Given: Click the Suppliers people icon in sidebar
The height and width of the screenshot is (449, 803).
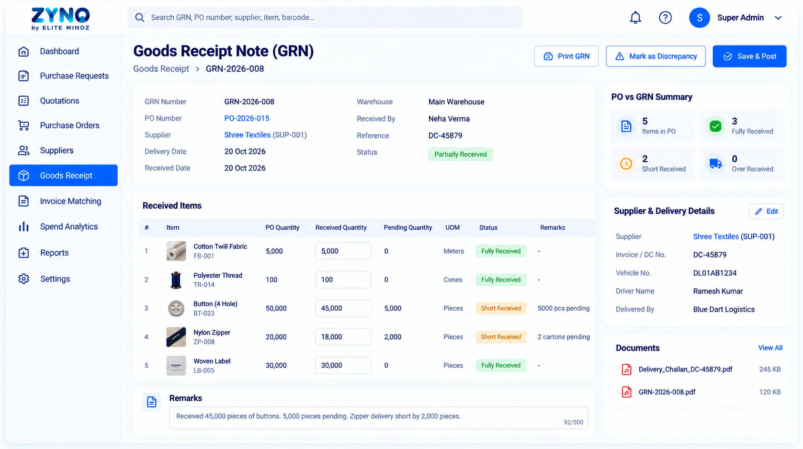Looking at the screenshot, I should tap(23, 150).
